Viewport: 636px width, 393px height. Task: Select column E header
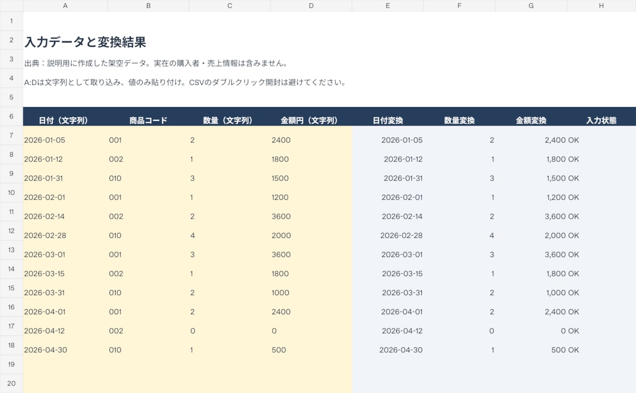tap(388, 6)
